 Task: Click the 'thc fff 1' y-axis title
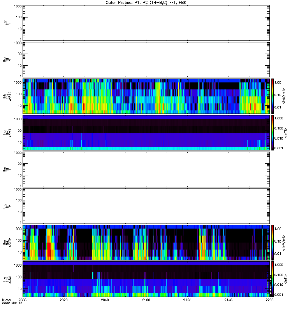point(7,169)
